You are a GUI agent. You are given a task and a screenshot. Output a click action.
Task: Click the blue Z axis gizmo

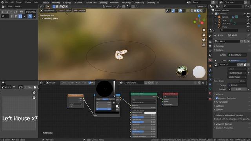(x=199, y=16)
